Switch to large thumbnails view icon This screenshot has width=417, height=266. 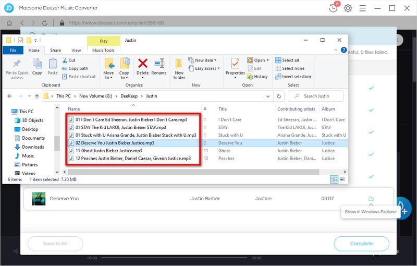(x=342, y=179)
